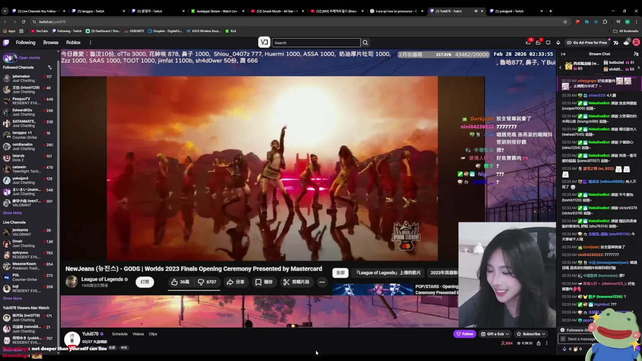Open the notifications icon with the 15 badge

[x=528, y=43]
